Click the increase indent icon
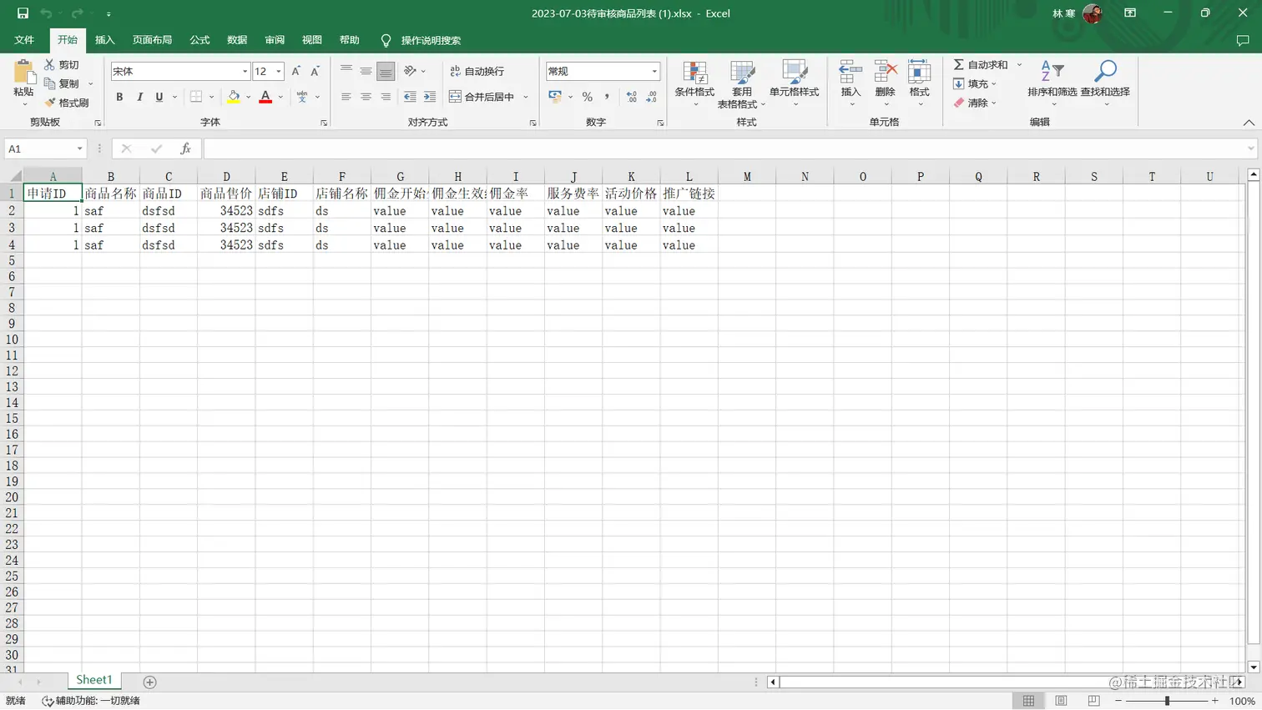The width and height of the screenshot is (1262, 710). [x=429, y=97]
